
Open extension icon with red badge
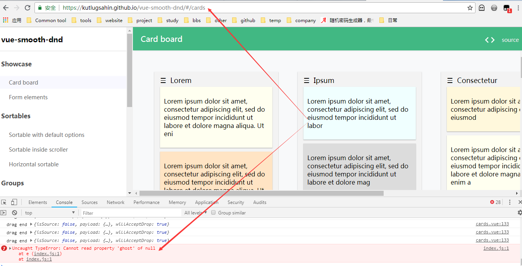(x=507, y=8)
